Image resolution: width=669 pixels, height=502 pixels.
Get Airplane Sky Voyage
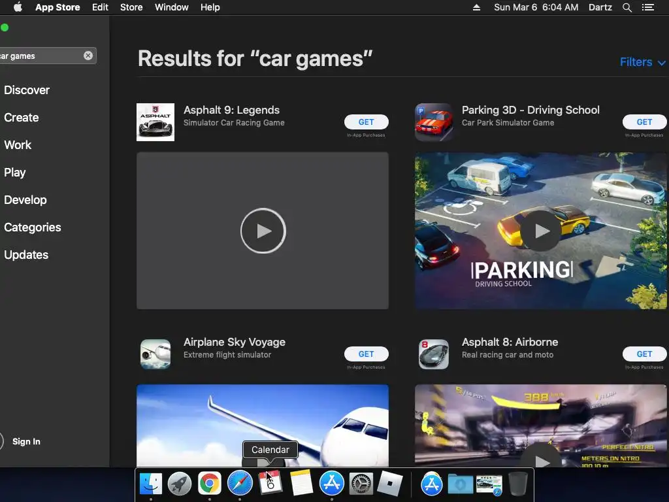click(x=366, y=354)
